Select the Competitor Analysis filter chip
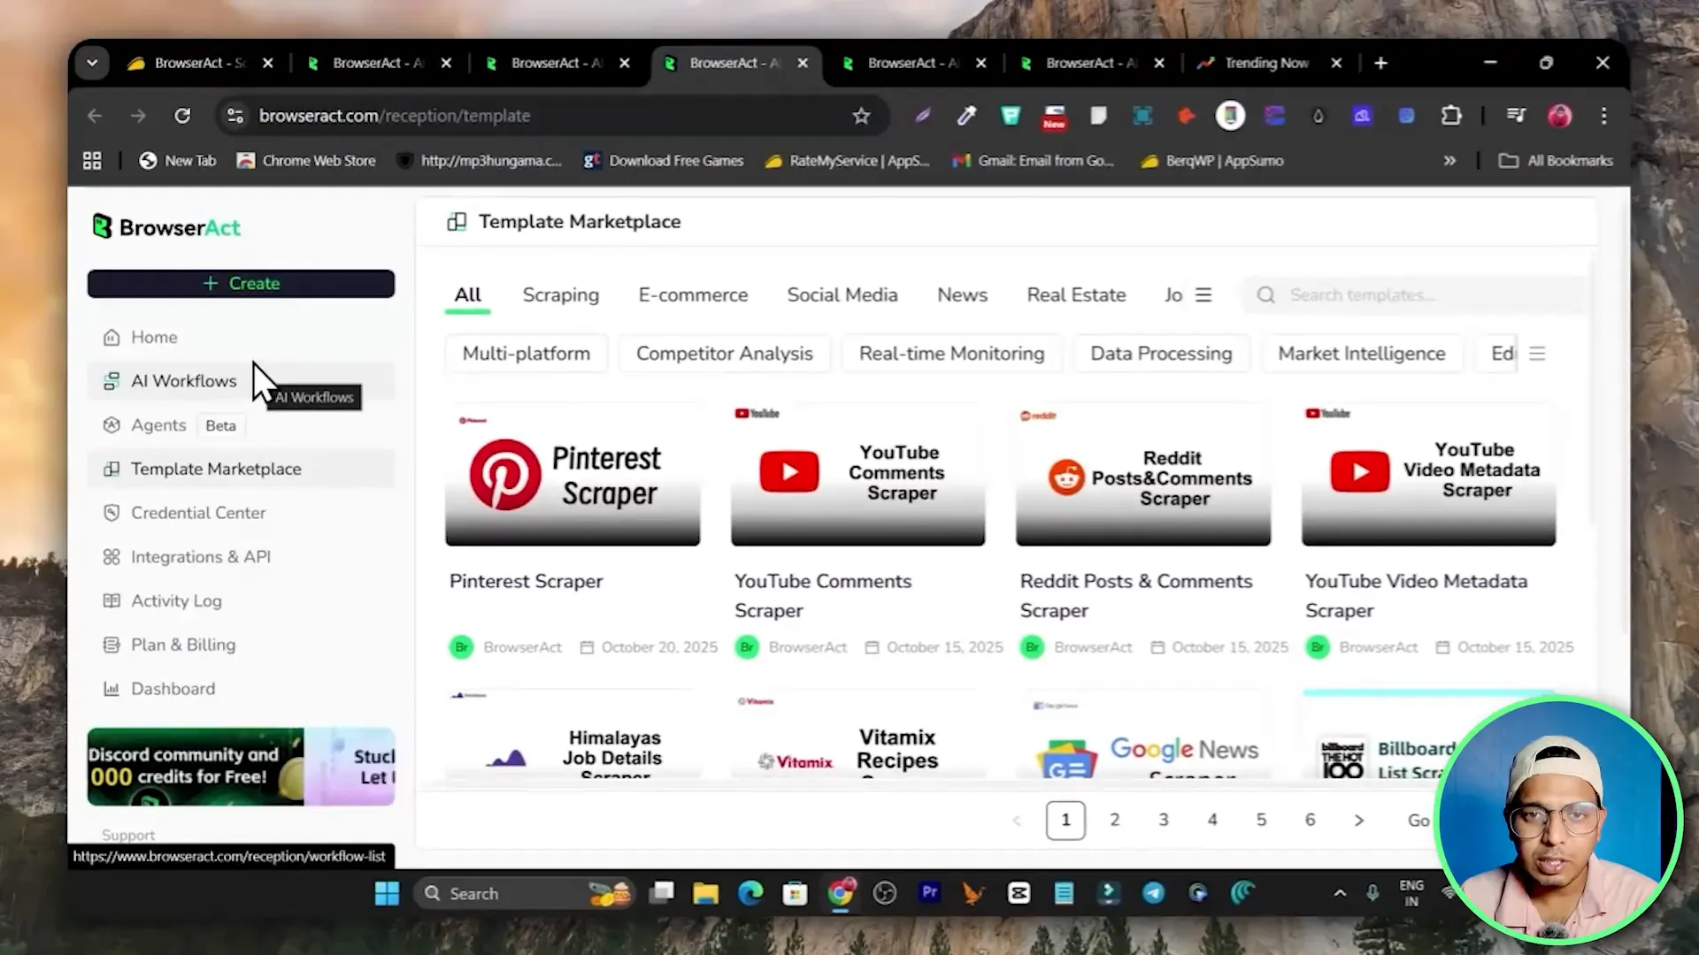 pos(724,353)
